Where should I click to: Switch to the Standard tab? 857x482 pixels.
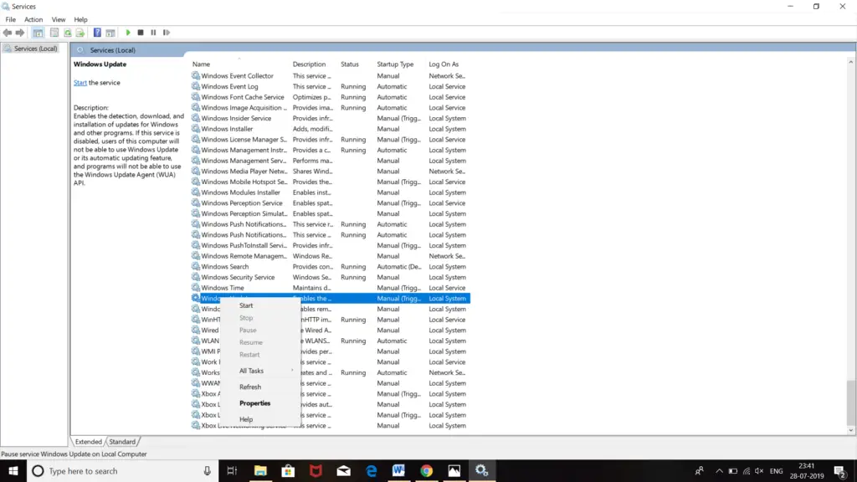click(122, 442)
